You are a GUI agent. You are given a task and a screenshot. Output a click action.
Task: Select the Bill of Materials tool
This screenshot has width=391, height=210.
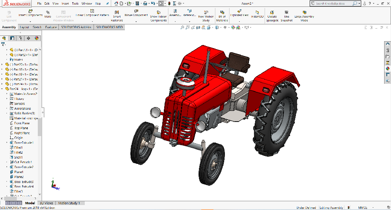coord(222,16)
